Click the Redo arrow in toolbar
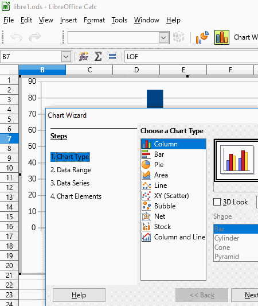 pos(34,37)
